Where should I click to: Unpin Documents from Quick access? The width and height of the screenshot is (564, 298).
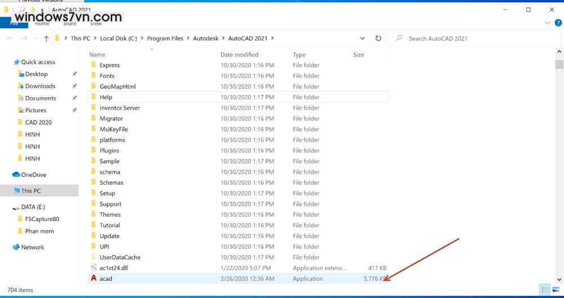pos(74,98)
